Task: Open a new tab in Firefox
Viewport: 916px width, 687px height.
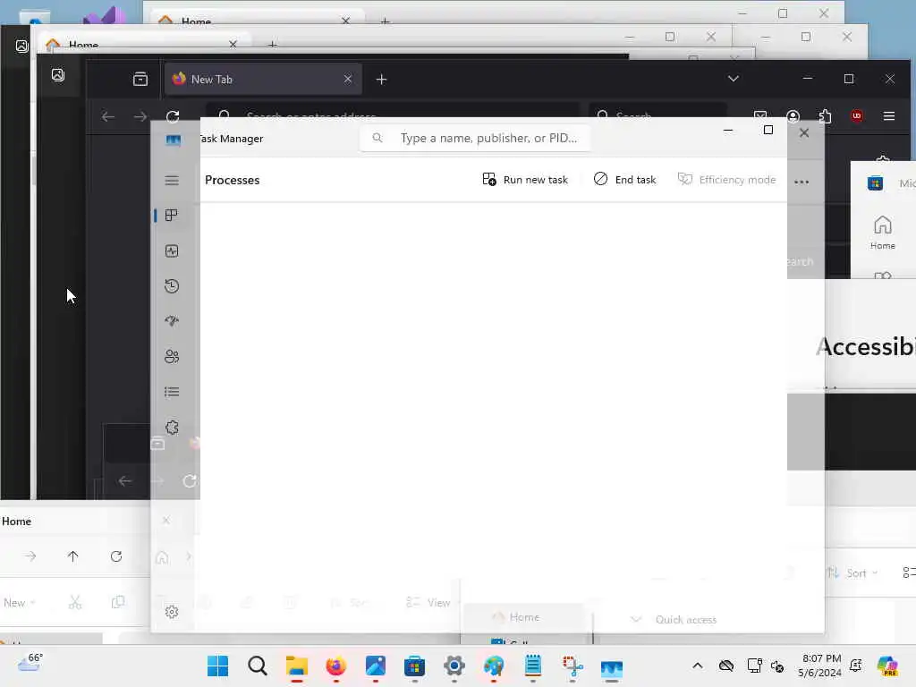Action: pos(381,79)
